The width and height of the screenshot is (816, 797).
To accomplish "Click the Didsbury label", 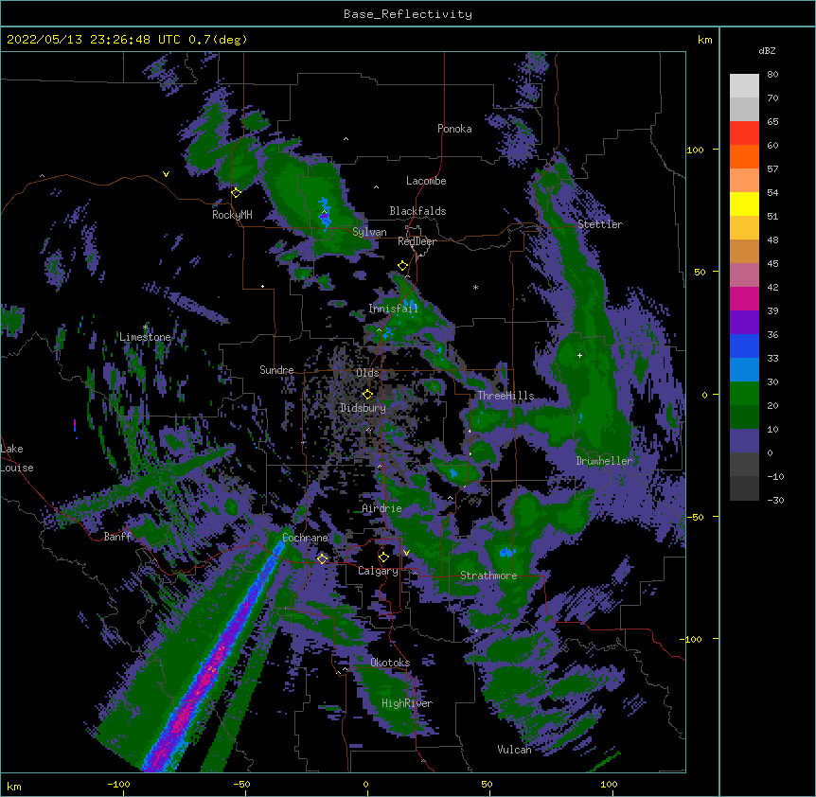I will click(364, 408).
